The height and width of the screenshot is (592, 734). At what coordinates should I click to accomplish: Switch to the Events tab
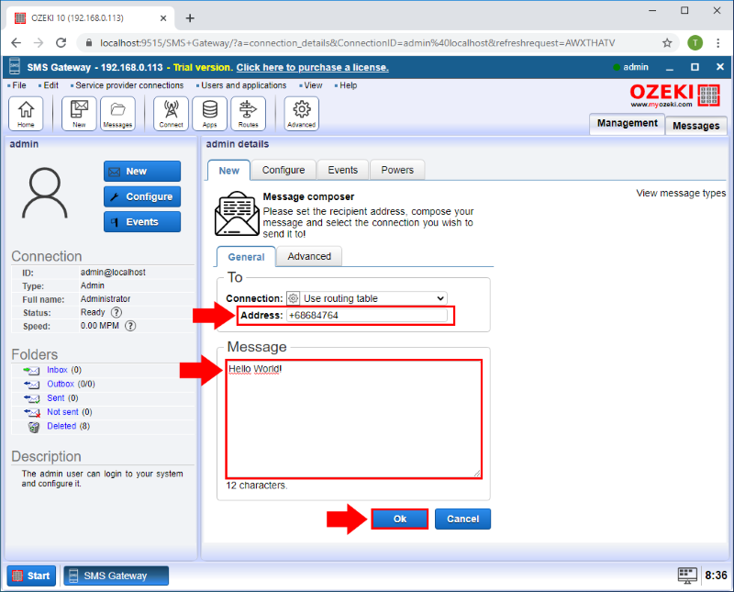tap(342, 170)
